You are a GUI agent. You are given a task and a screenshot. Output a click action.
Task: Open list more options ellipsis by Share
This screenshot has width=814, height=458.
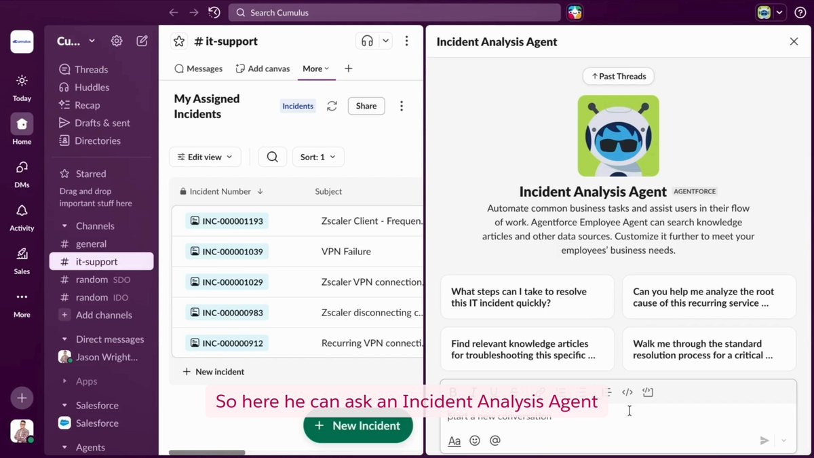click(x=402, y=106)
